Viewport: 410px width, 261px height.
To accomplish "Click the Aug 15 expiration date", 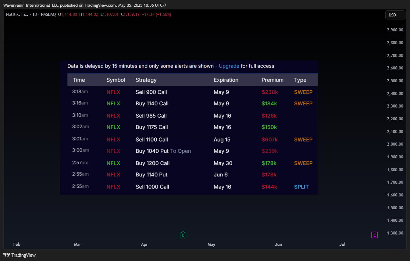I will (222, 139).
